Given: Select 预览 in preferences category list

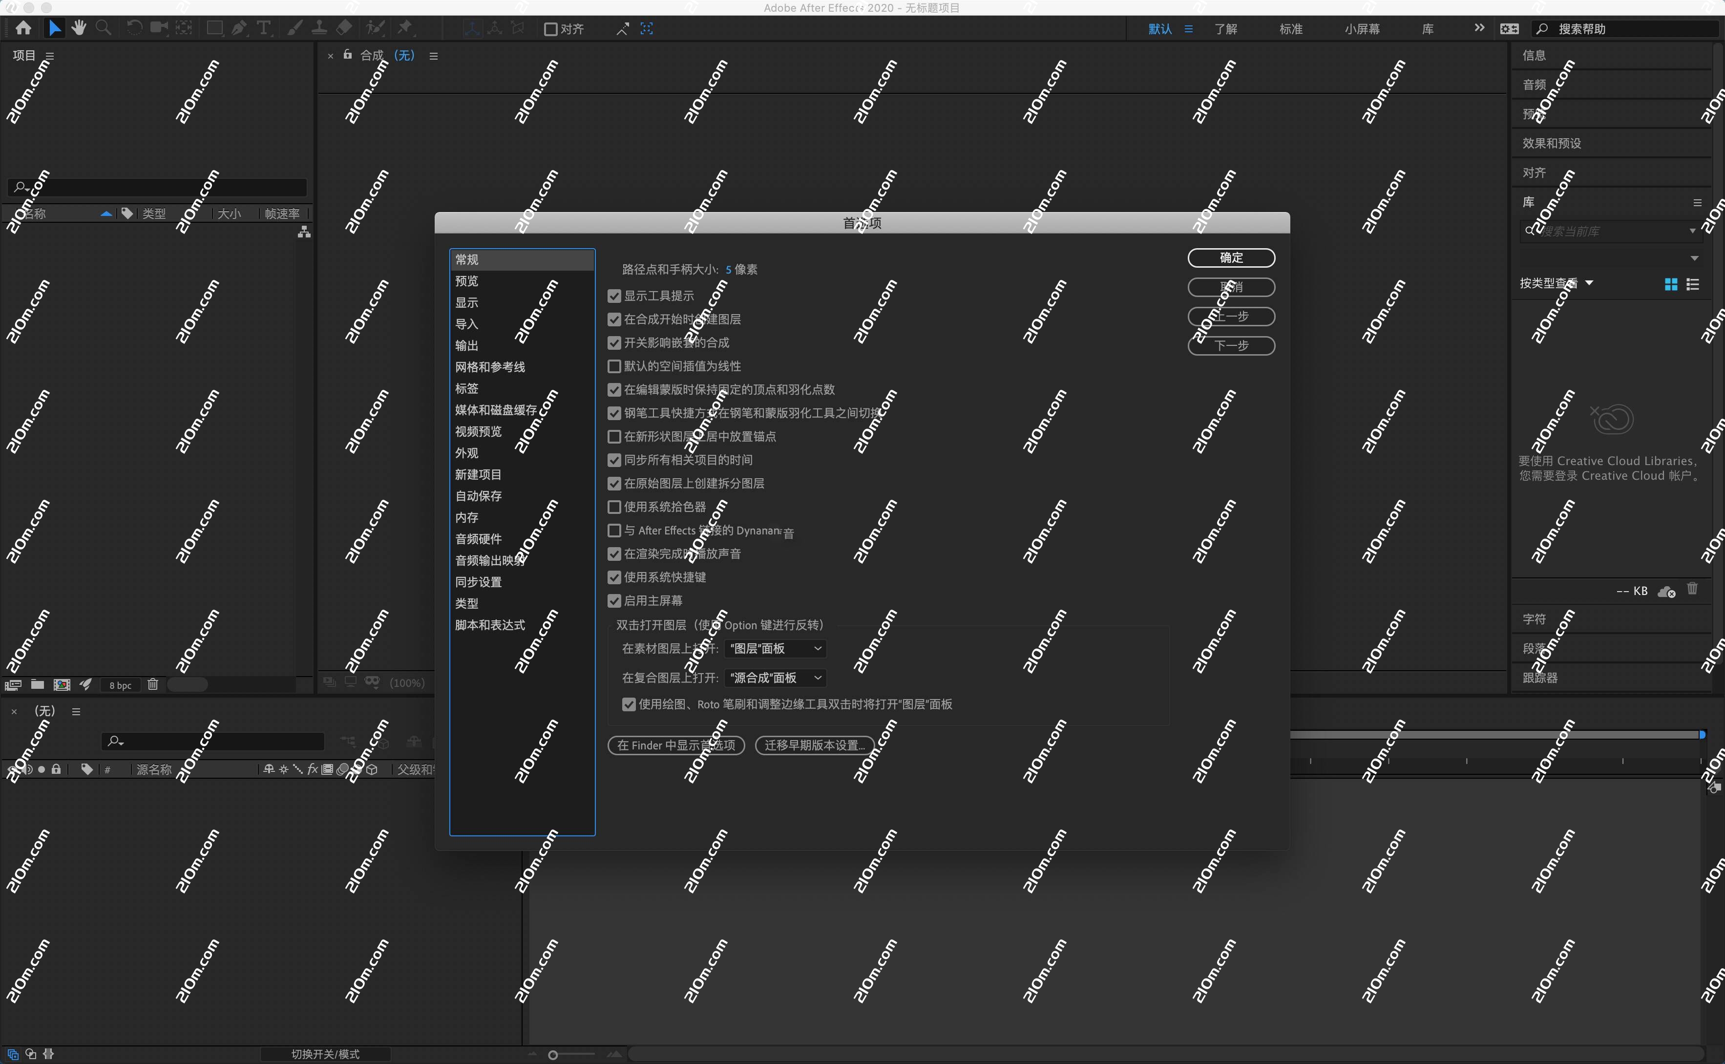Looking at the screenshot, I should click(x=522, y=281).
